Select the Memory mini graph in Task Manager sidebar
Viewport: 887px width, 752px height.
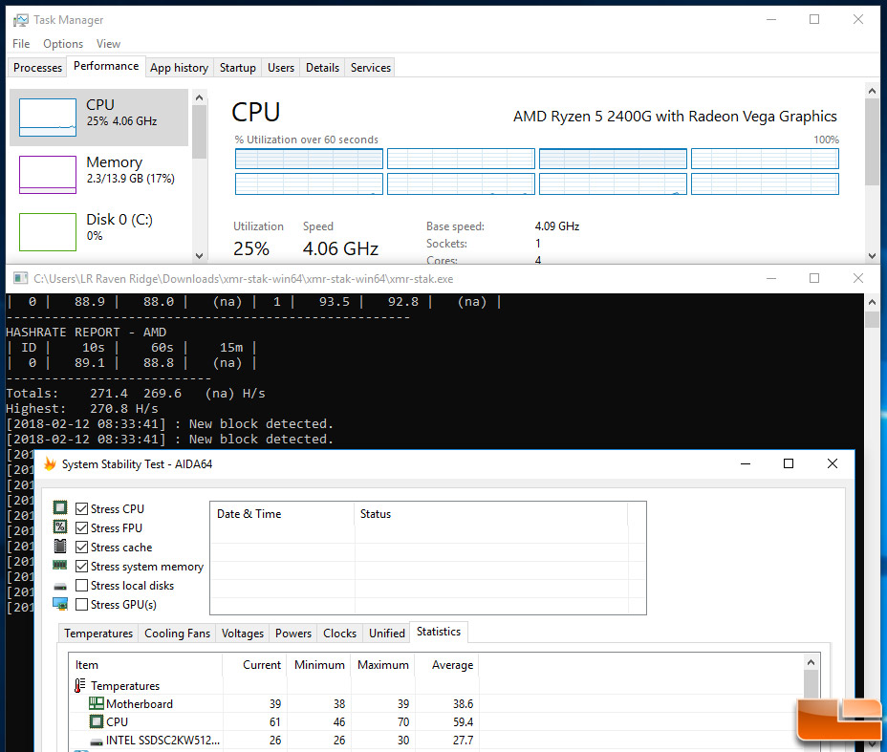tap(48, 175)
